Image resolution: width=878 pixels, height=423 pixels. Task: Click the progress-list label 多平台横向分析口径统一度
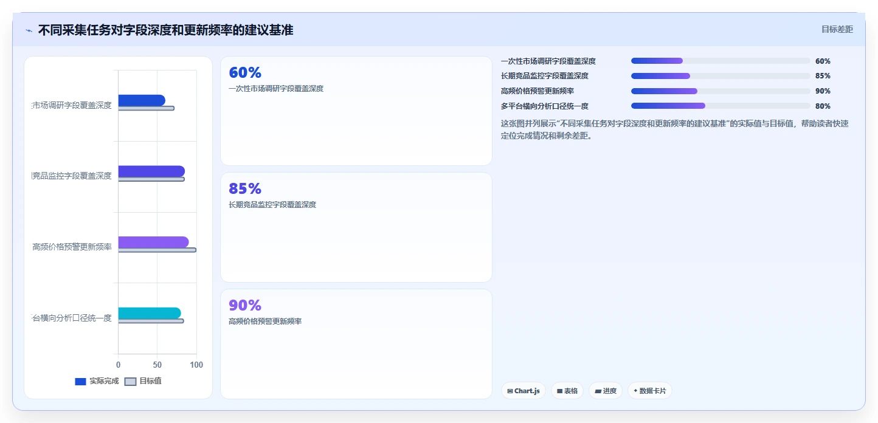click(x=545, y=106)
